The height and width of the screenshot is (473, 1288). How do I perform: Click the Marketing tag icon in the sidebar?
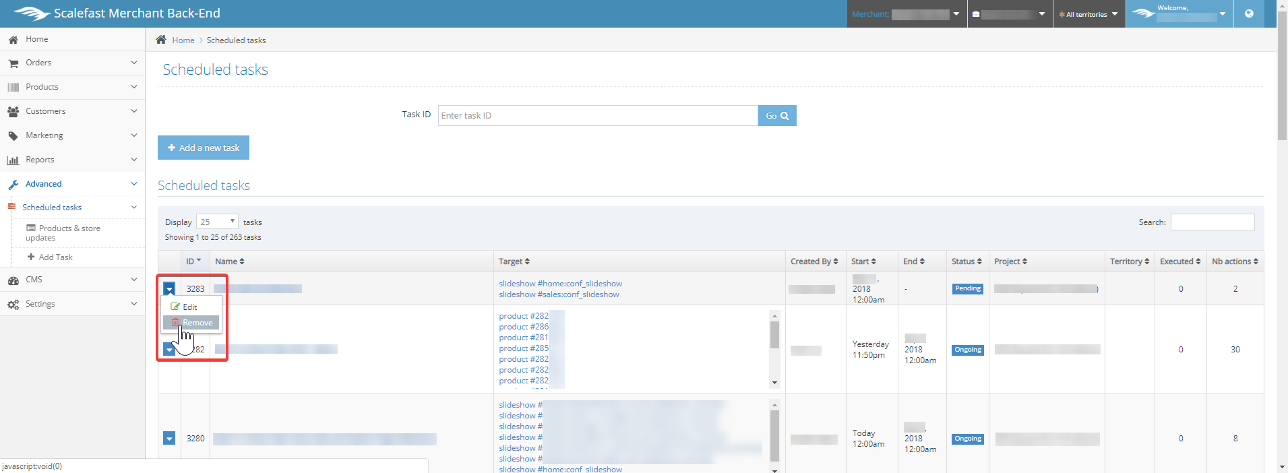coord(13,136)
